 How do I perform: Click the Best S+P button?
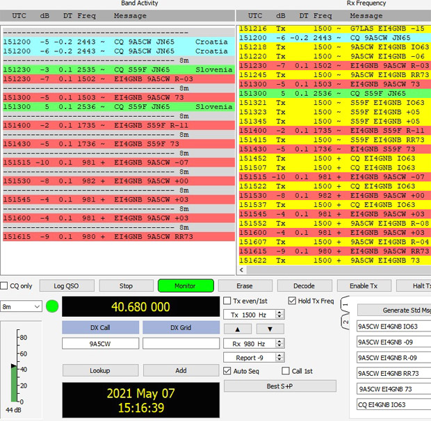coord(280,386)
